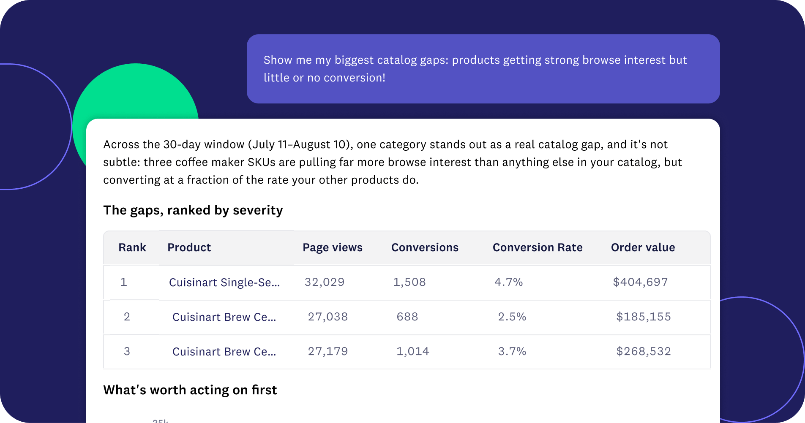The height and width of the screenshot is (423, 805).
Task: Click conversions value 688
Action: tap(407, 317)
